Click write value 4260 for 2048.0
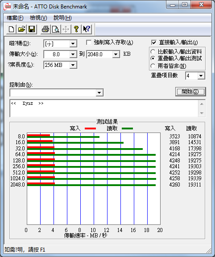The width and height of the screenshot is (215, 257). pyautogui.click(x=174, y=185)
